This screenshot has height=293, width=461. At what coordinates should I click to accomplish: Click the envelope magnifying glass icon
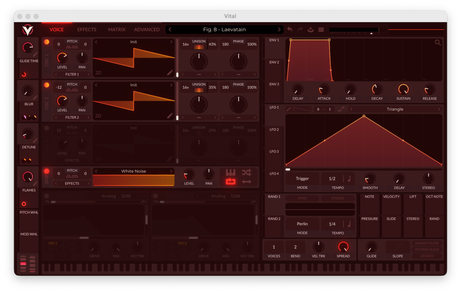click(438, 43)
